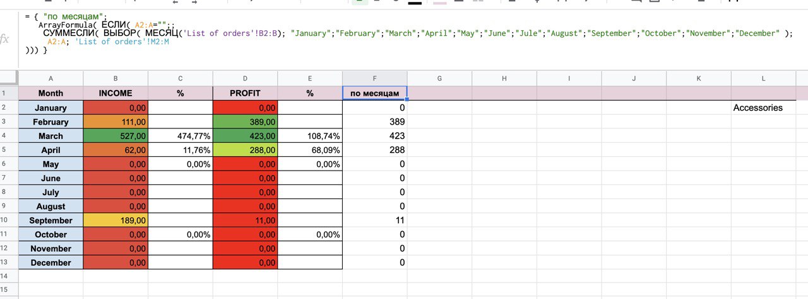The image size is (808, 299).
Task: Select column E header
Action: click(x=310, y=78)
